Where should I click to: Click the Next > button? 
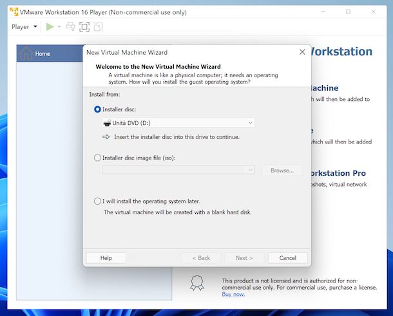(x=244, y=258)
